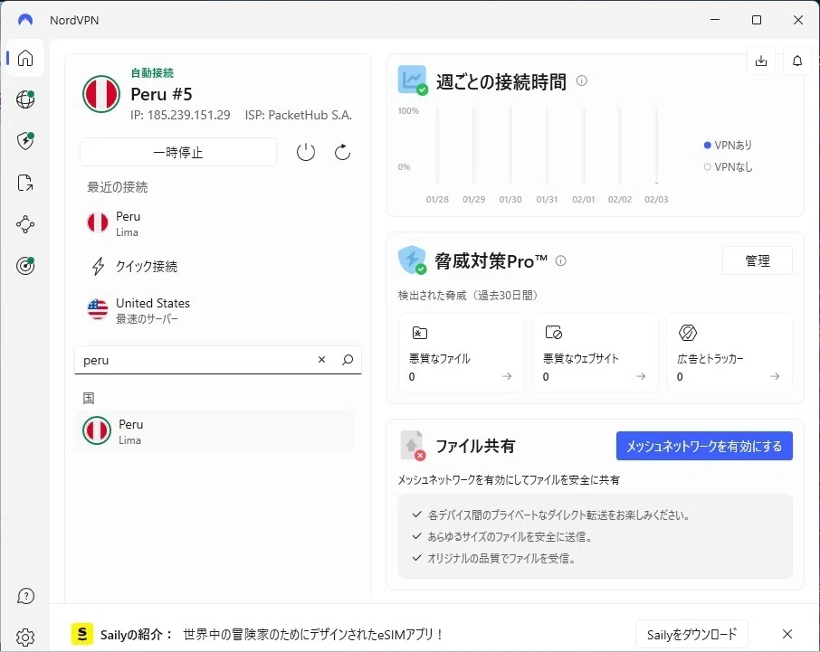Click the weekly connection chart icon
The image size is (820, 652).
(x=412, y=80)
